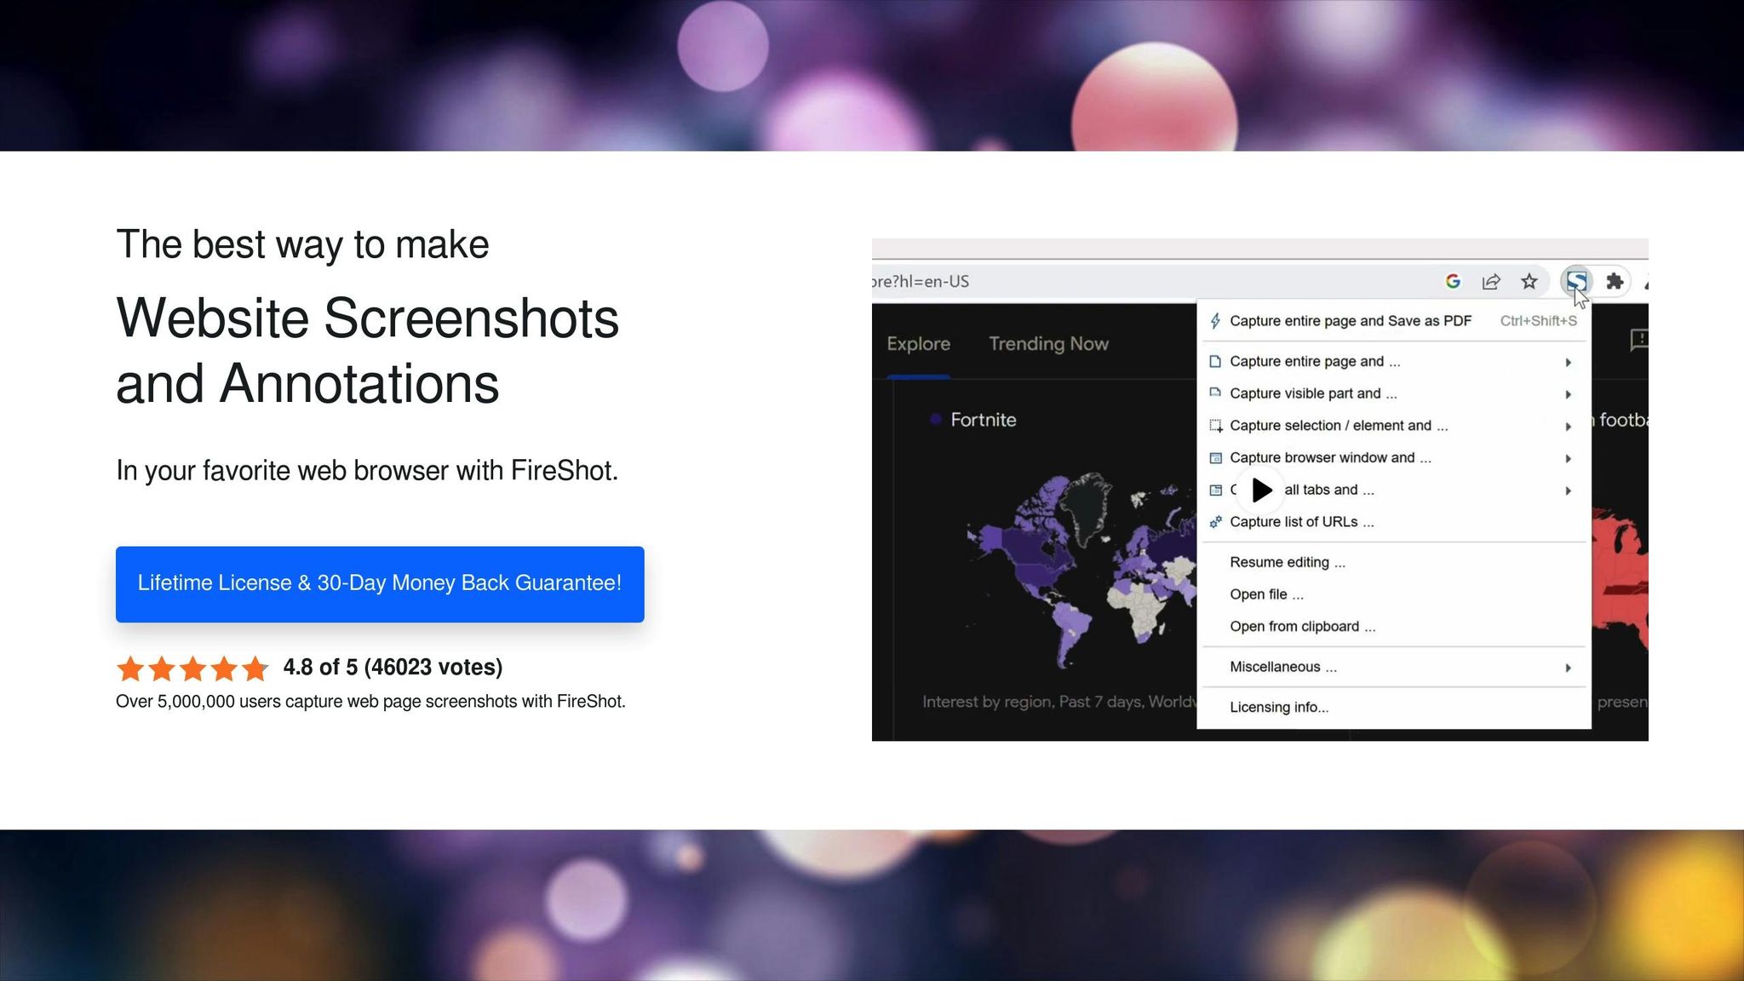The height and width of the screenshot is (981, 1744).
Task: Expand the Miscellaneous submenu arrow
Action: [1568, 668]
